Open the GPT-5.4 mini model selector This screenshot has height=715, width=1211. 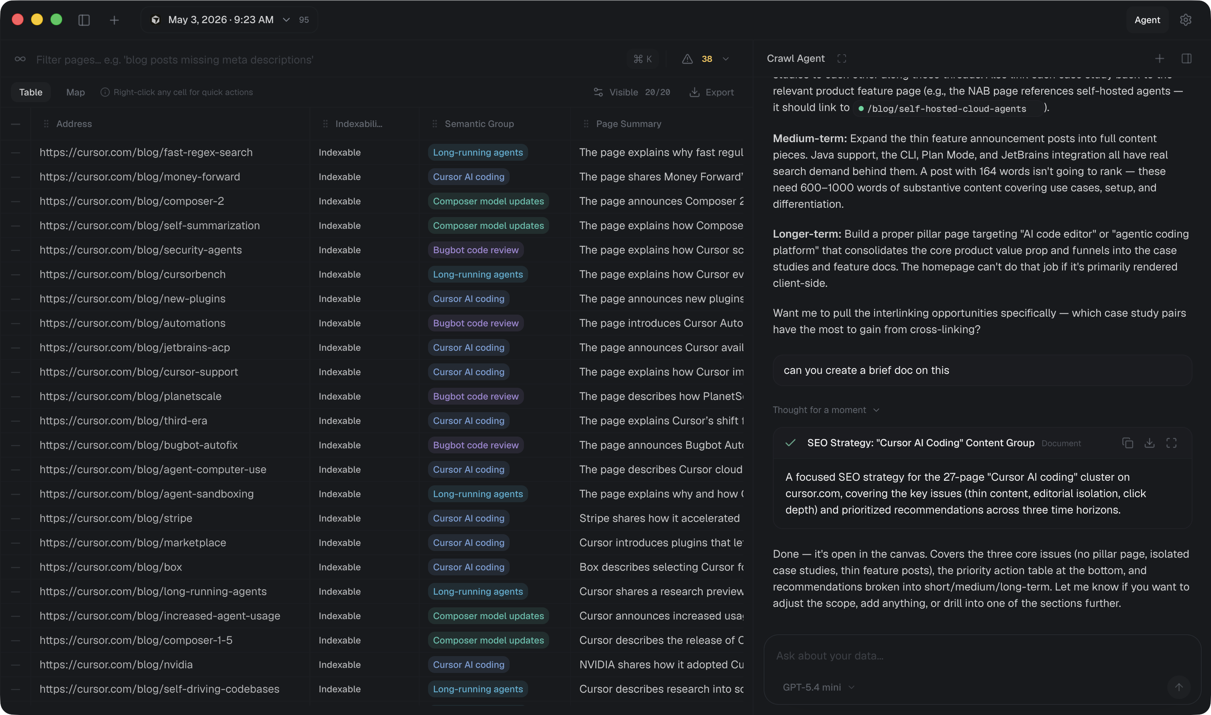click(818, 687)
